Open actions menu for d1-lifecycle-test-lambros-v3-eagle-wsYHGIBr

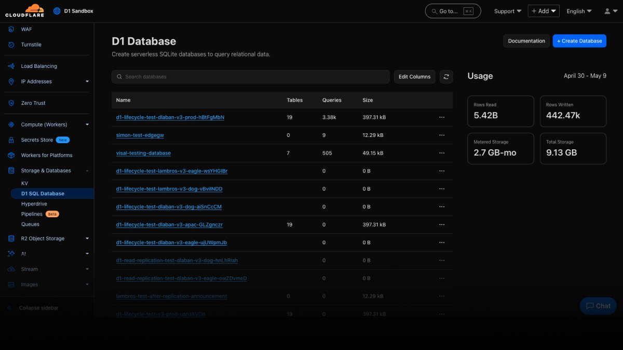pos(442,171)
